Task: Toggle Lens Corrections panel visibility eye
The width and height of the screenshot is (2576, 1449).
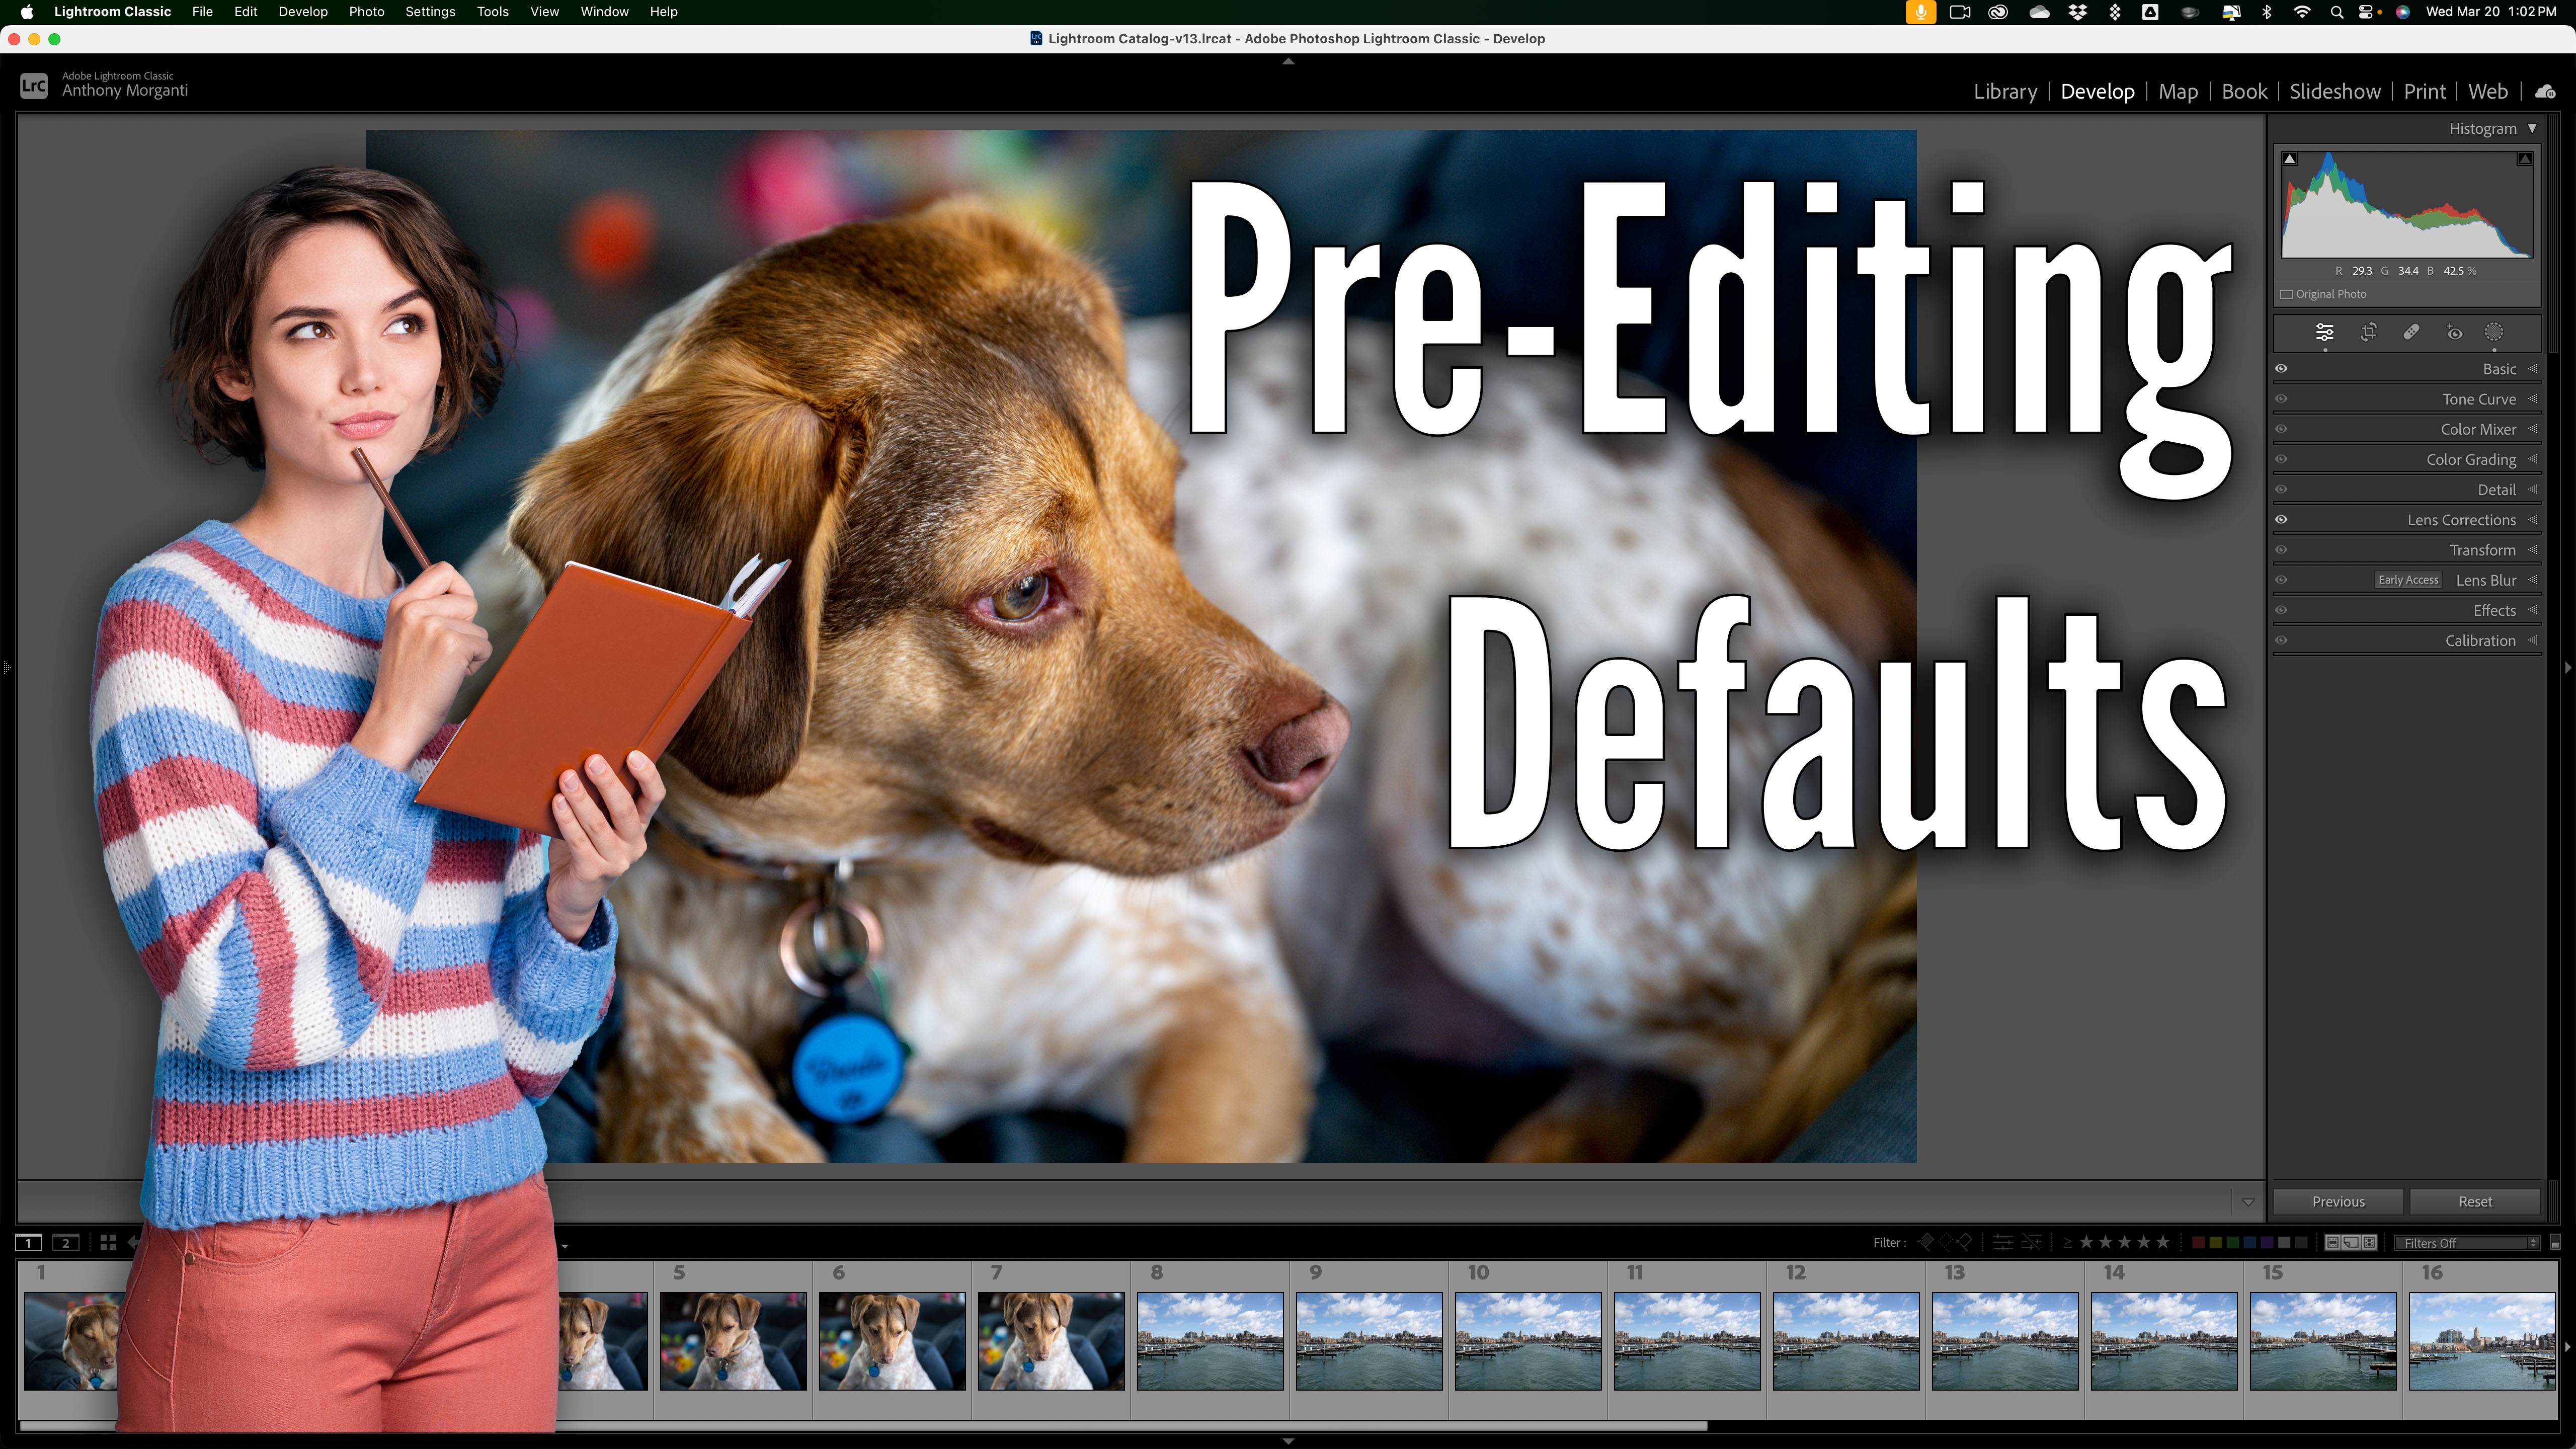Action: point(2281,520)
